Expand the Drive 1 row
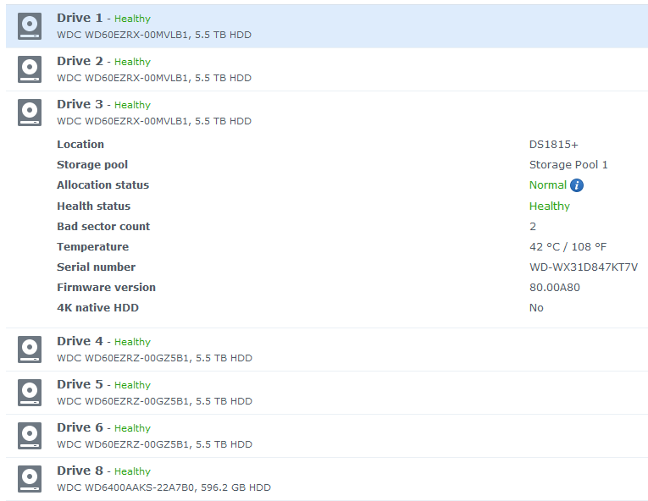 [327, 26]
